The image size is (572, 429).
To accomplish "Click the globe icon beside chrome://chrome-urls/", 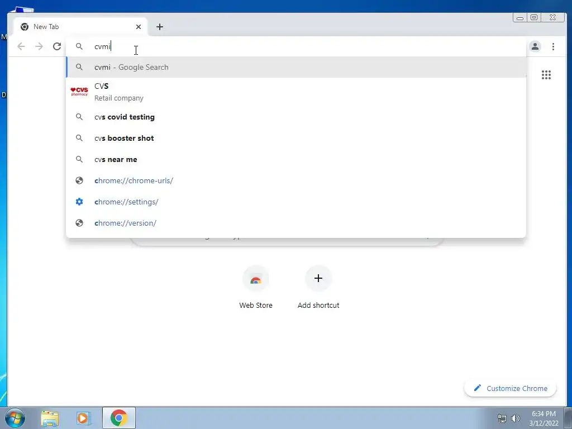I will 79,180.
